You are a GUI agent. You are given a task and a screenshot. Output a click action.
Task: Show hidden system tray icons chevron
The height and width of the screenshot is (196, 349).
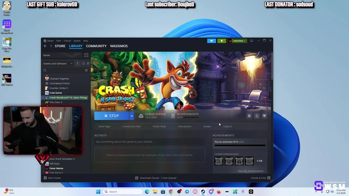[316, 192]
